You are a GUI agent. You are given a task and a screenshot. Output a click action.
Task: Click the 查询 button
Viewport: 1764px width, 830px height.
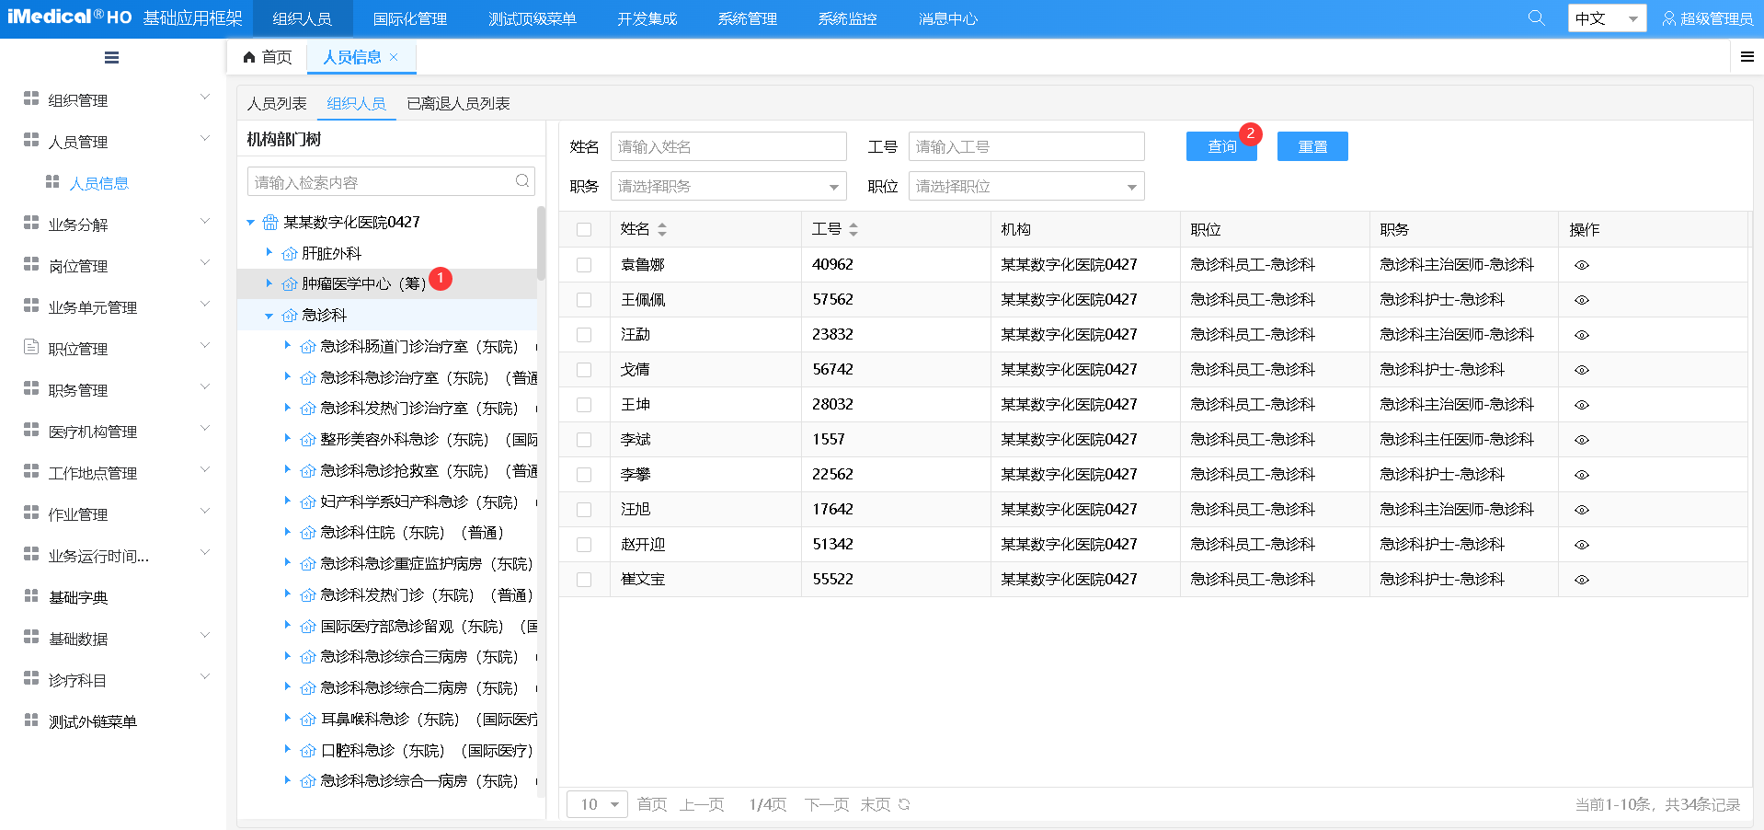pos(1220,147)
